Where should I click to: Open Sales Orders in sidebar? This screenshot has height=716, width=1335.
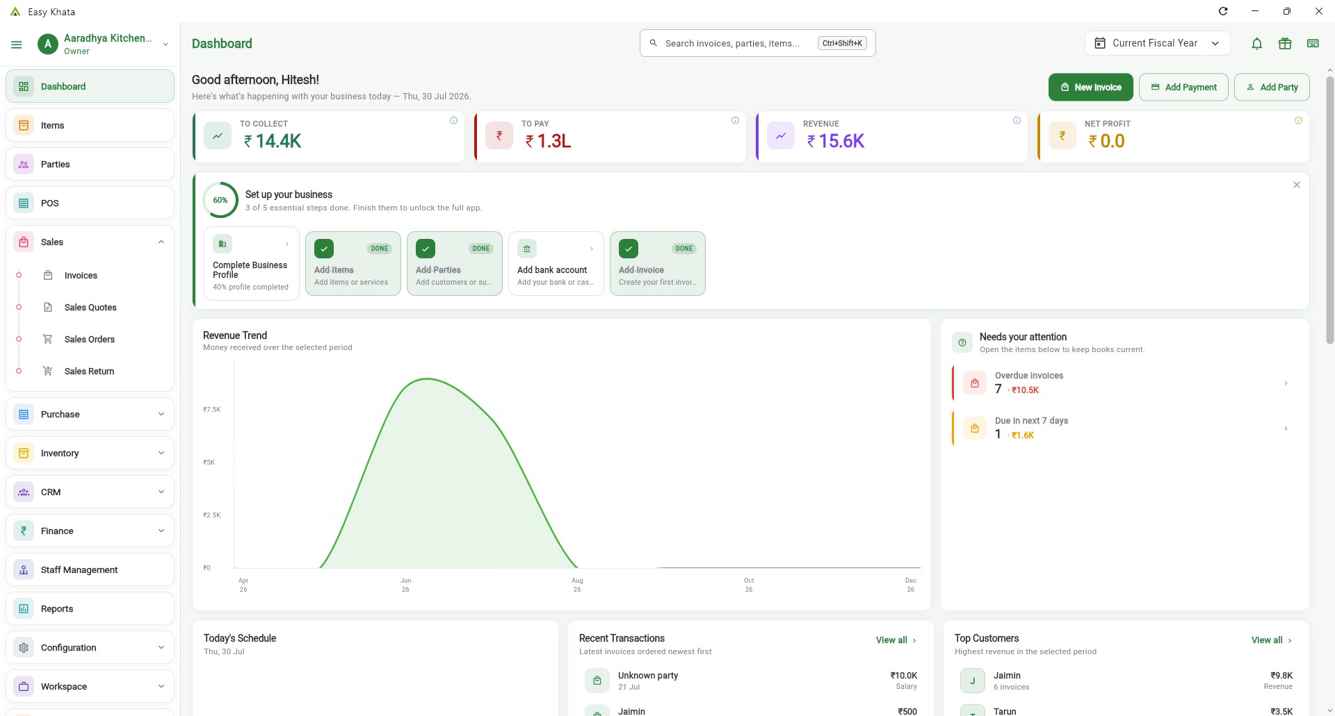coord(90,340)
